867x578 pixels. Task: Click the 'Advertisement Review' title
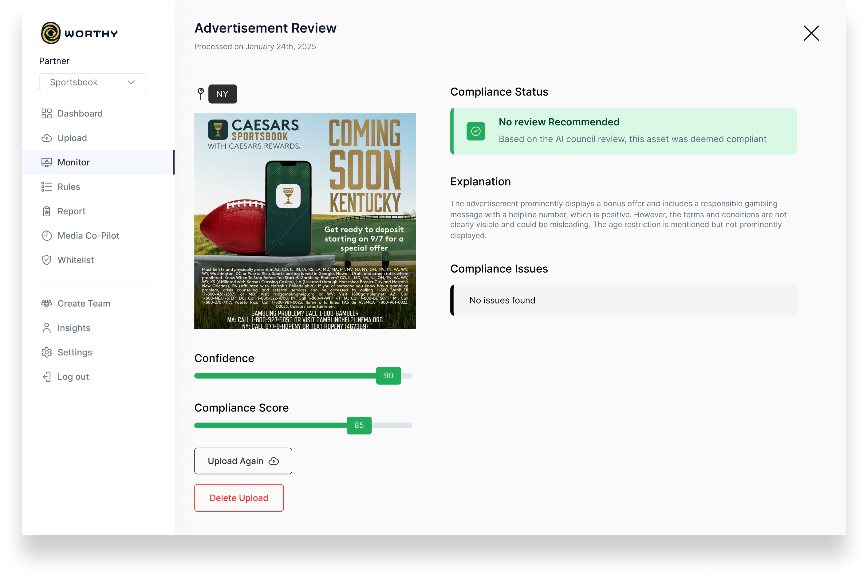266,28
